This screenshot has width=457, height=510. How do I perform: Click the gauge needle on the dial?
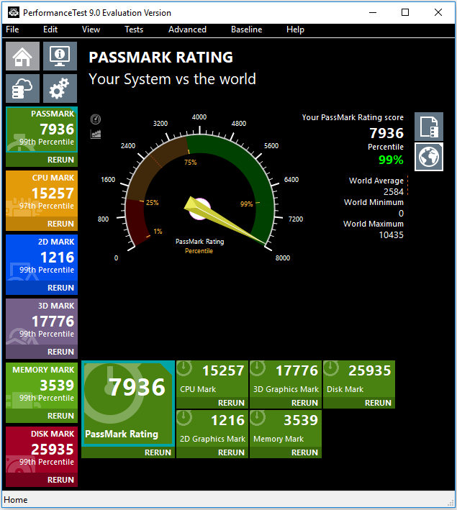tap(225, 221)
